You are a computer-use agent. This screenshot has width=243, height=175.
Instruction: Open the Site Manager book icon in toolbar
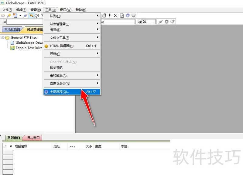click(3, 15)
